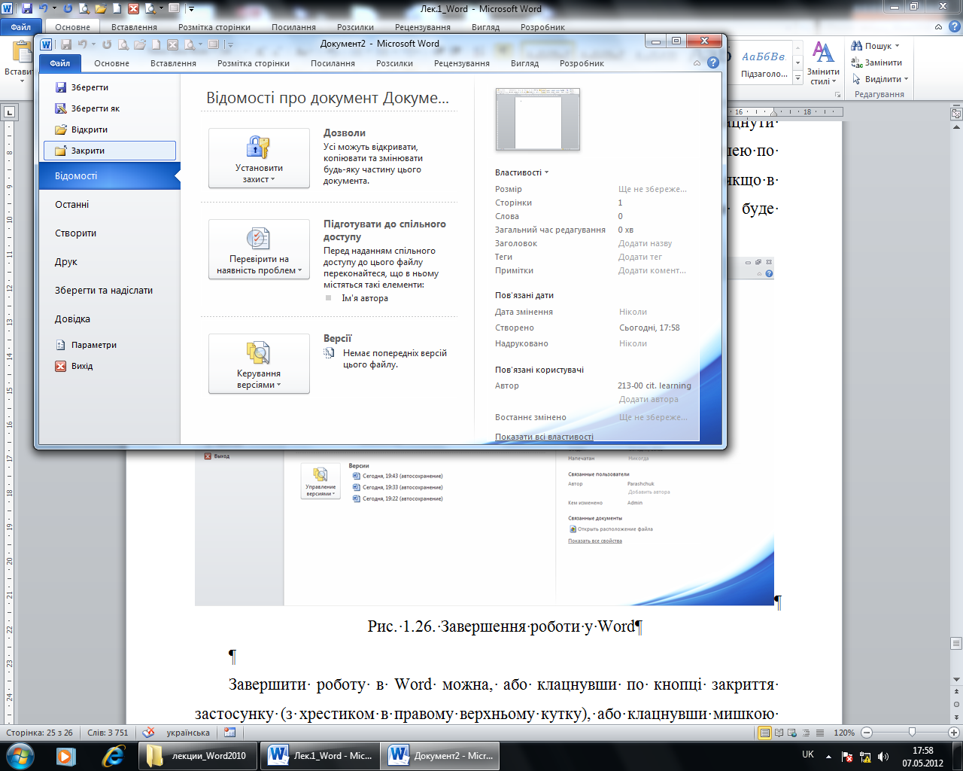This screenshot has width=963, height=771.
Task: Click Save icon in Лек.1_Word quick access toolbar
Action: (27, 9)
